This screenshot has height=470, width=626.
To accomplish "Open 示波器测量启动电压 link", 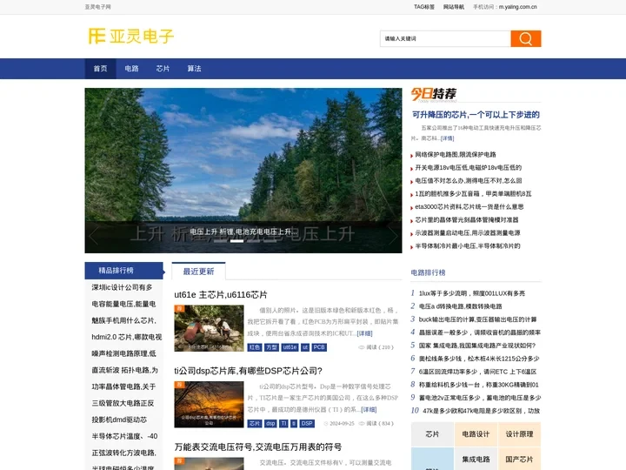I will [x=468, y=233].
